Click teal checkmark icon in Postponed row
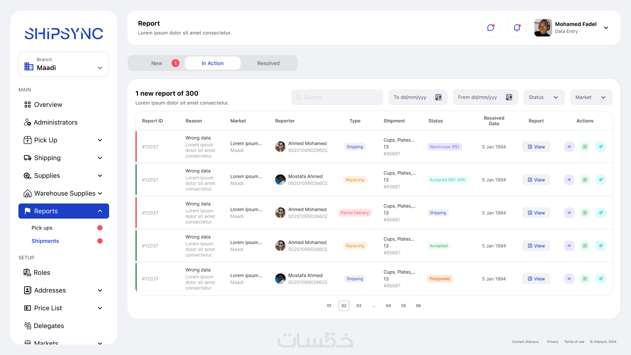This screenshot has width=631, height=355. pyautogui.click(x=600, y=279)
